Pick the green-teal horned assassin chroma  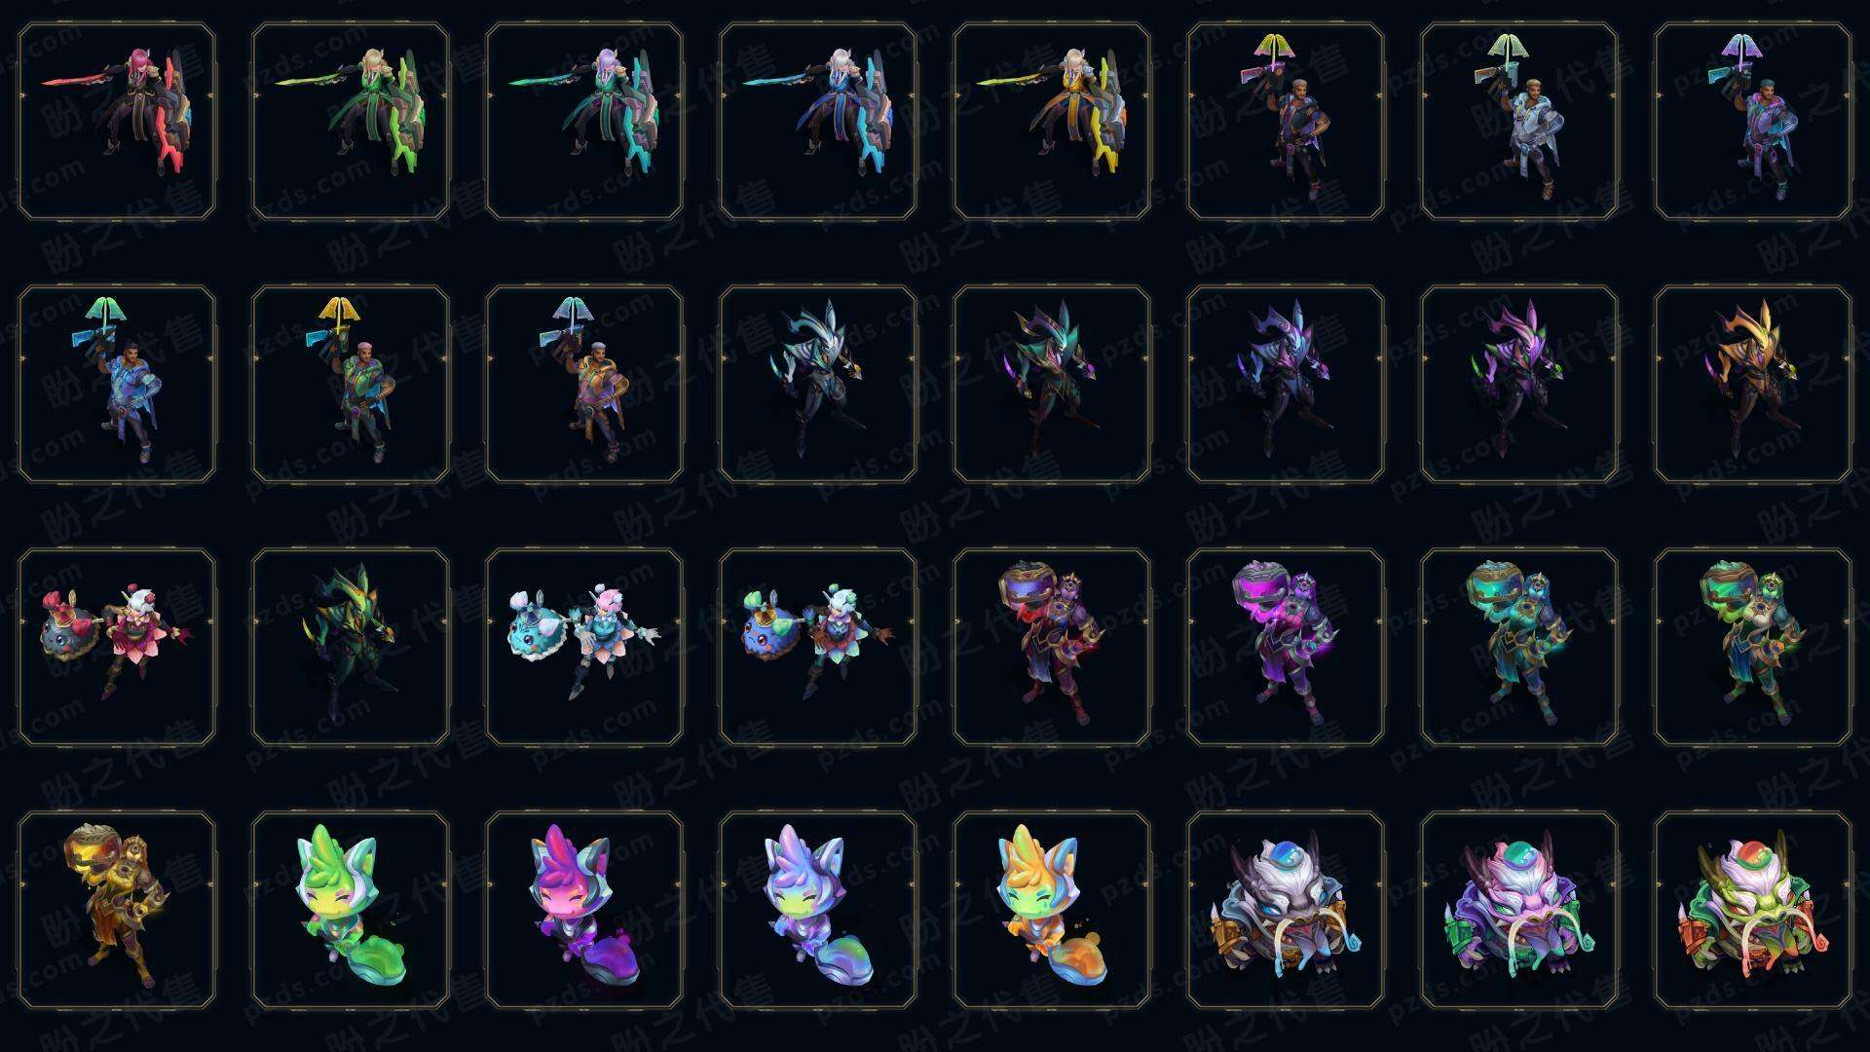(1052, 384)
